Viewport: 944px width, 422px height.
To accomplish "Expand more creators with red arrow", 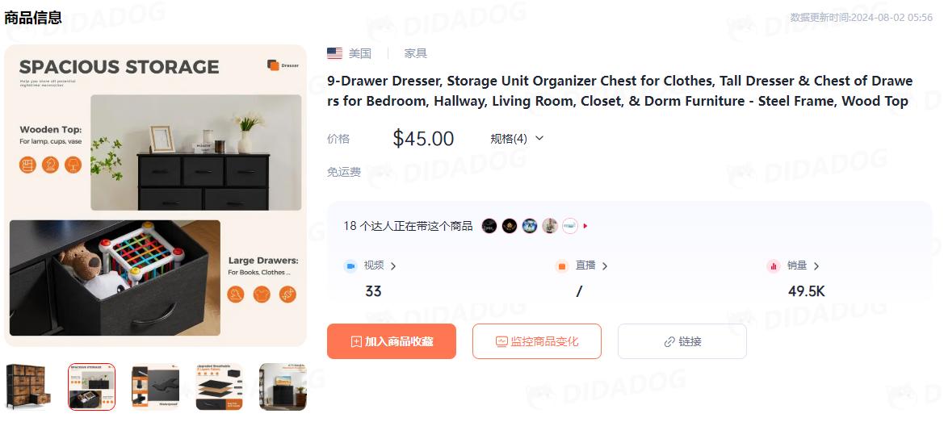I will (585, 226).
